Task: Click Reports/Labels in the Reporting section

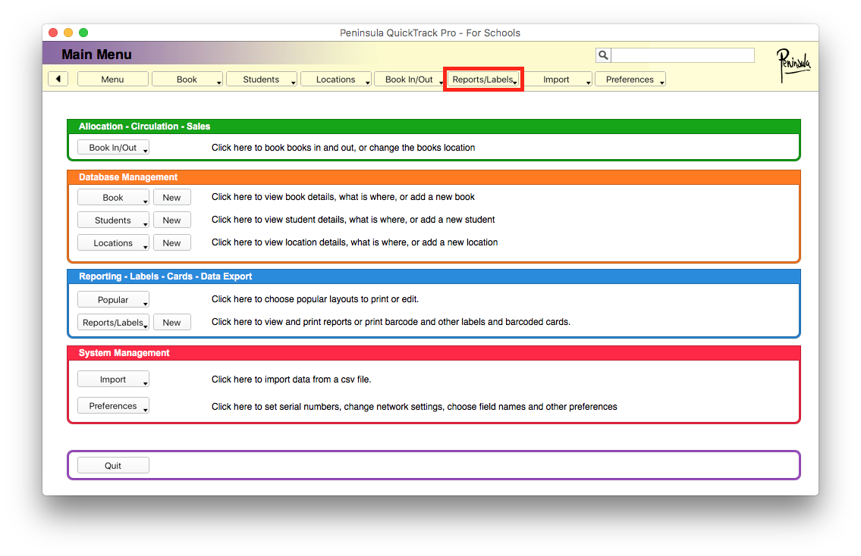Action: point(113,323)
